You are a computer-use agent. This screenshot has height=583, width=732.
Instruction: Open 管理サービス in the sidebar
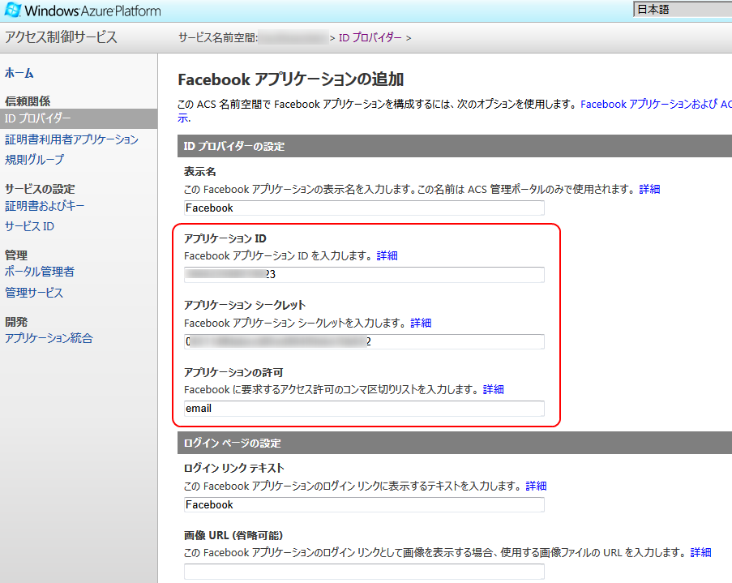[34, 293]
